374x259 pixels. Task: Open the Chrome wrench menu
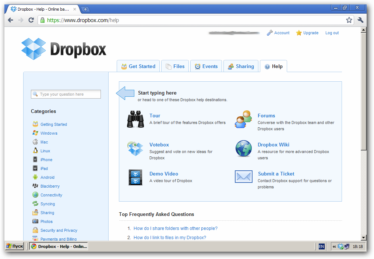pos(360,20)
